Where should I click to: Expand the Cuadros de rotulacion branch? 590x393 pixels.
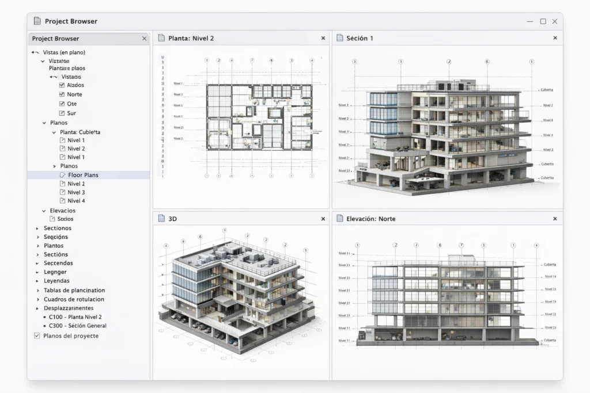[37, 299]
